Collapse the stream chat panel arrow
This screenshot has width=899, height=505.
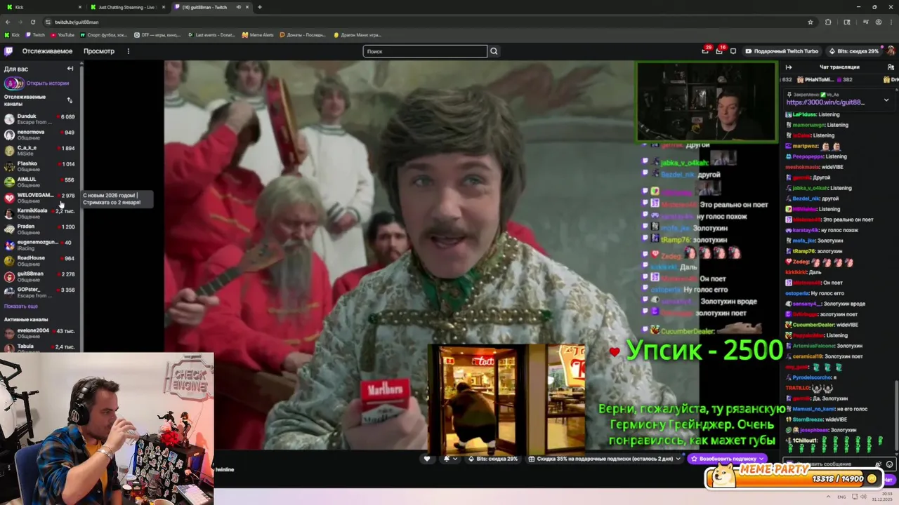click(789, 67)
